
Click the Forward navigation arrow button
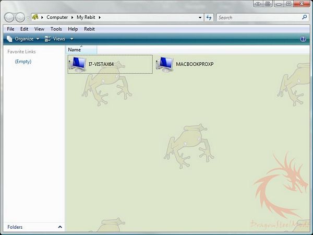tap(20, 17)
